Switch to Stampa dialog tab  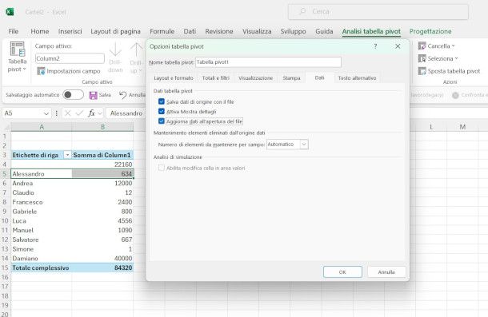coord(291,78)
